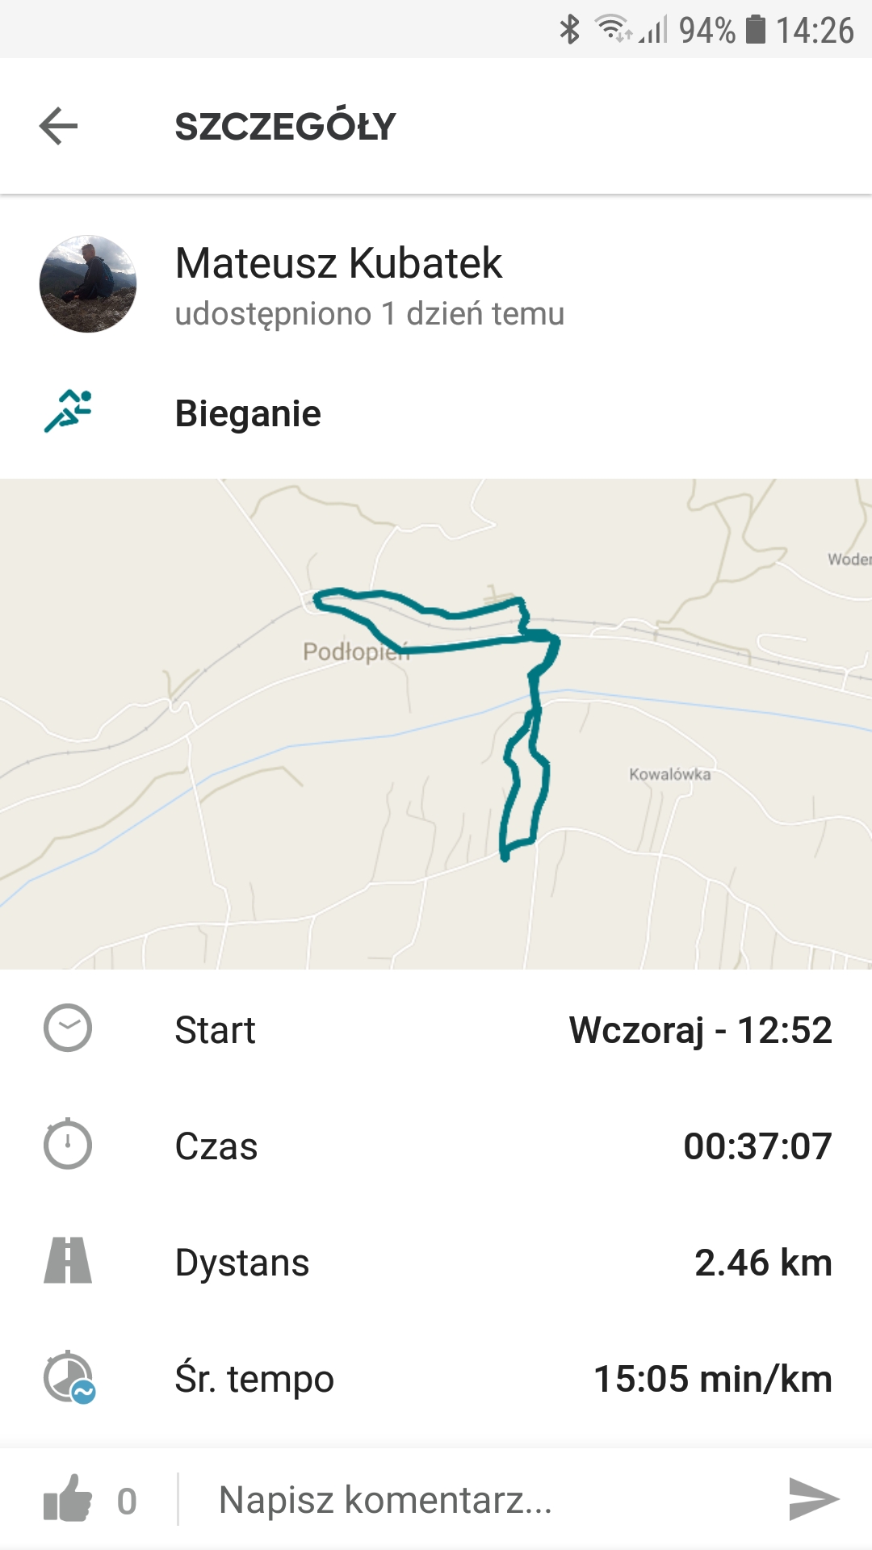Open the Mateusz Kubatek name link

[x=338, y=263]
